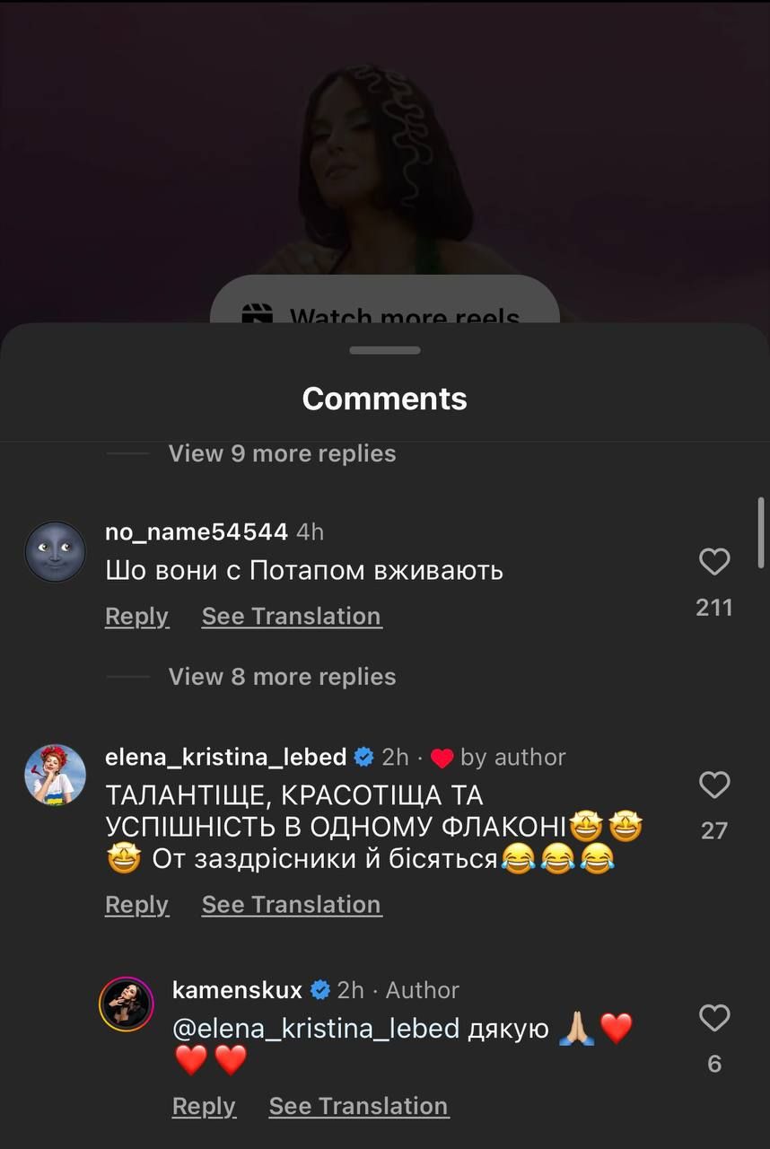Reply to elena_kristina_lebed's comment
The width and height of the screenshot is (770, 1149).
click(136, 904)
